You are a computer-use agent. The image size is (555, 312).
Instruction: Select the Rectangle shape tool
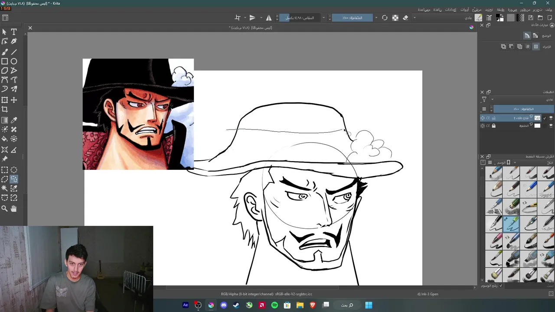coord(4,62)
